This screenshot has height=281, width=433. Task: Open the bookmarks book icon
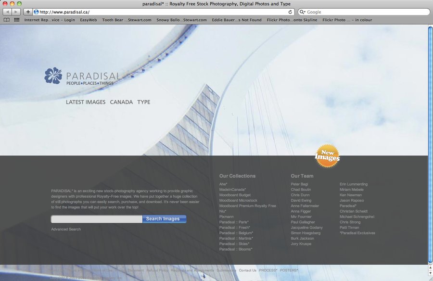7,20
